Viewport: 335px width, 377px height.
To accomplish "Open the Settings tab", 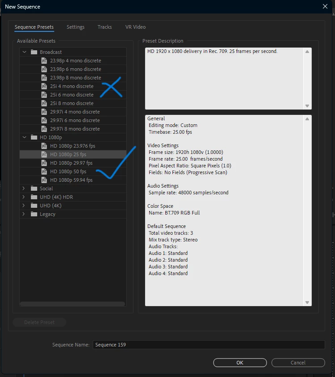I will (76, 27).
